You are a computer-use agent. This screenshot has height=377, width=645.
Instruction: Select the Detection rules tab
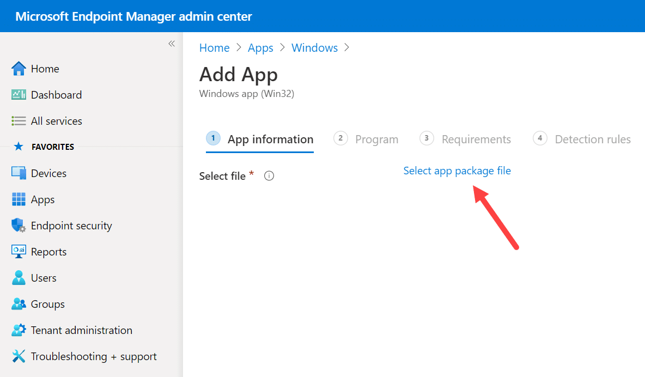tap(593, 139)
